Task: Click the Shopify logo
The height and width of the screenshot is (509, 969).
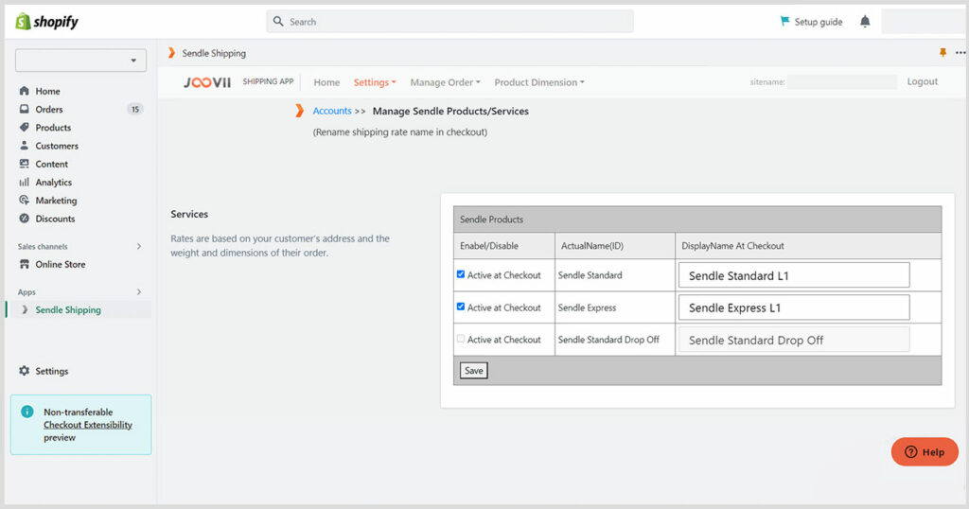Action: pos(47,22)
